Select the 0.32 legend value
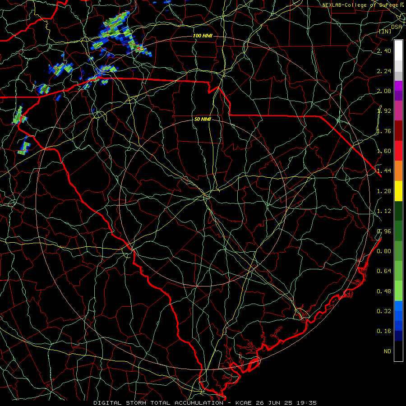406x406 pixels. [384, 311]
